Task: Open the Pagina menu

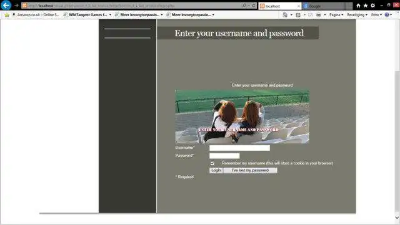Action: [336, 15]
